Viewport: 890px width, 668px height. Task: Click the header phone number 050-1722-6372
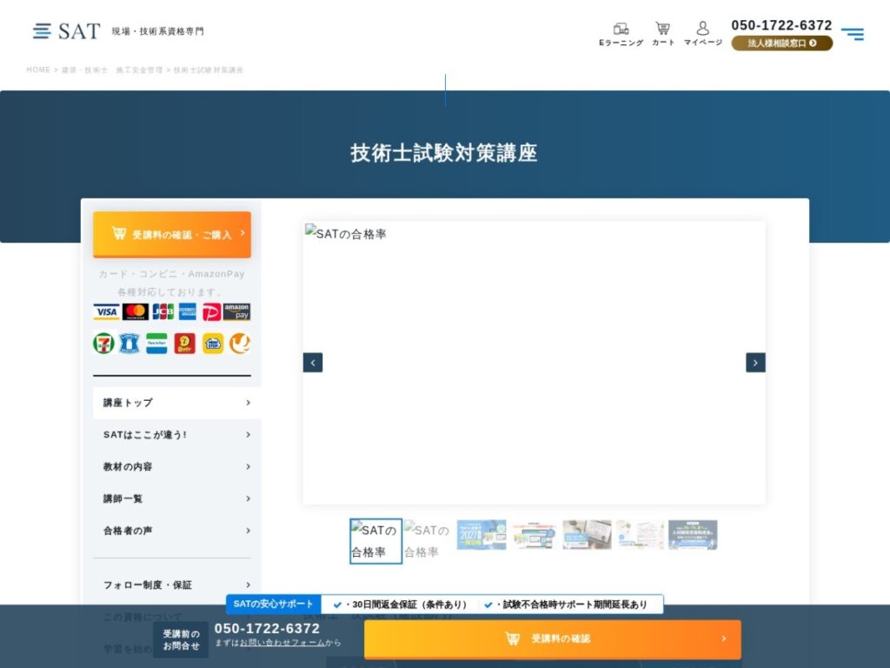point(781,25)
